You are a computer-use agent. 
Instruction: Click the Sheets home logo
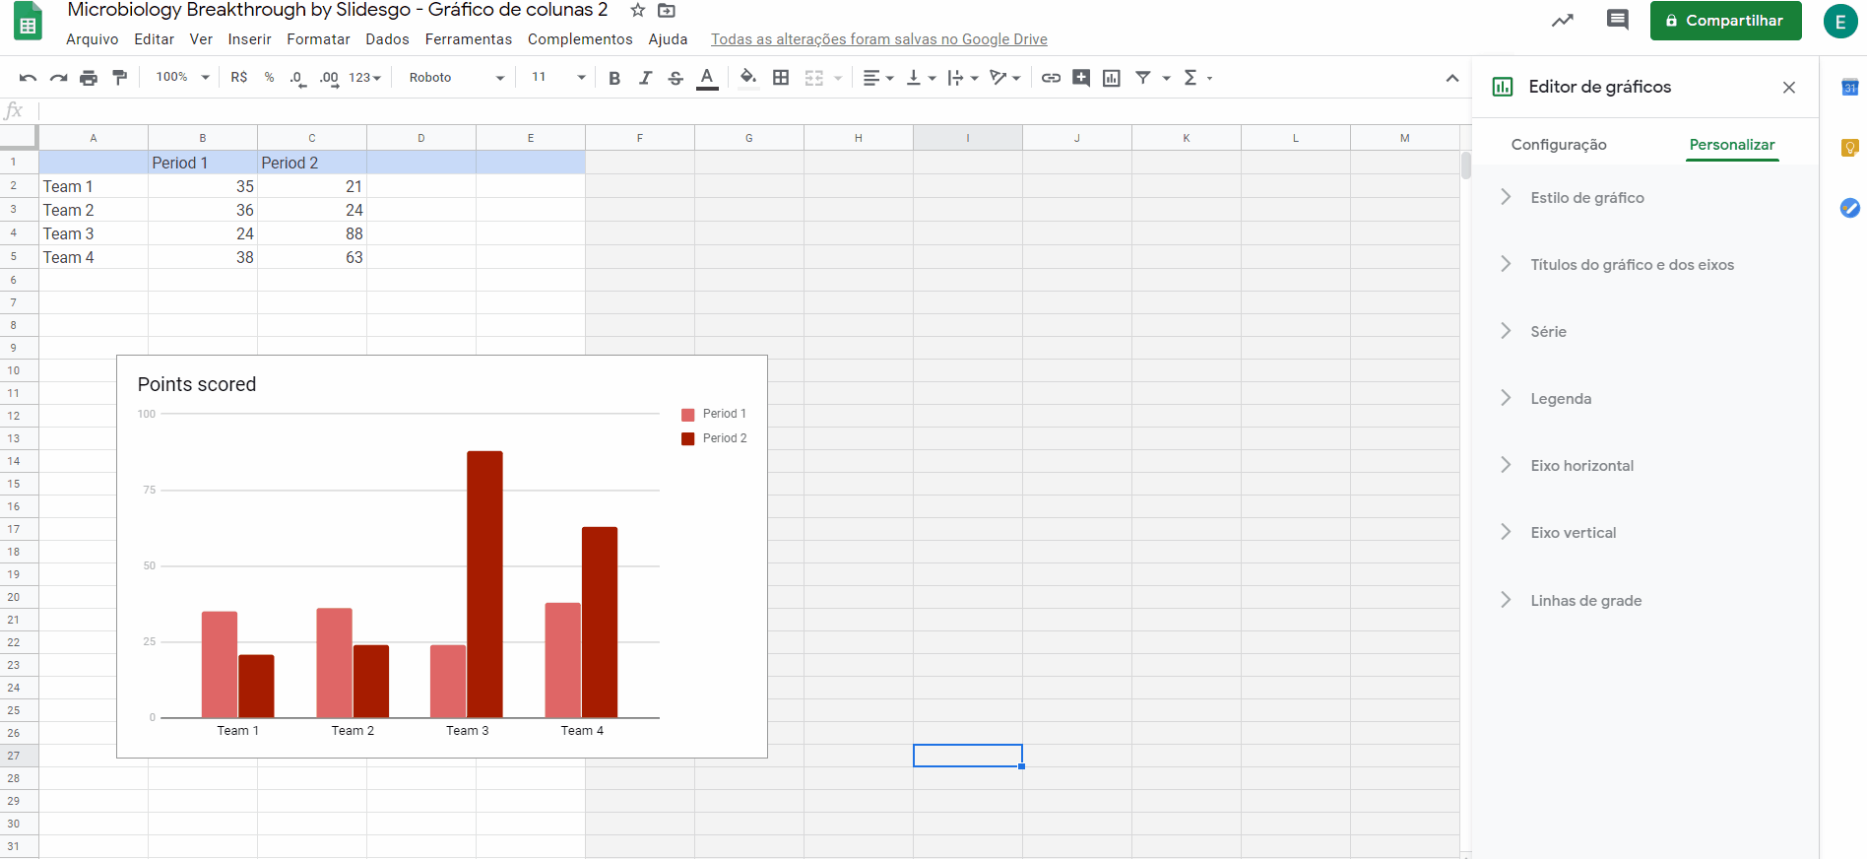tap(28, 22)
